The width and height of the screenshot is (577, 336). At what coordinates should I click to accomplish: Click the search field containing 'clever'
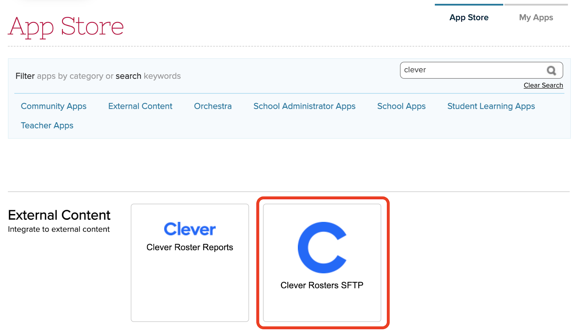click(481, 70)
